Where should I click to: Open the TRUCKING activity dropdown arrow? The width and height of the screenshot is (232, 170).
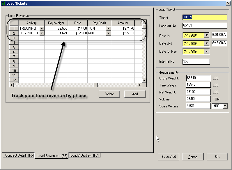(x=42, y=29)
